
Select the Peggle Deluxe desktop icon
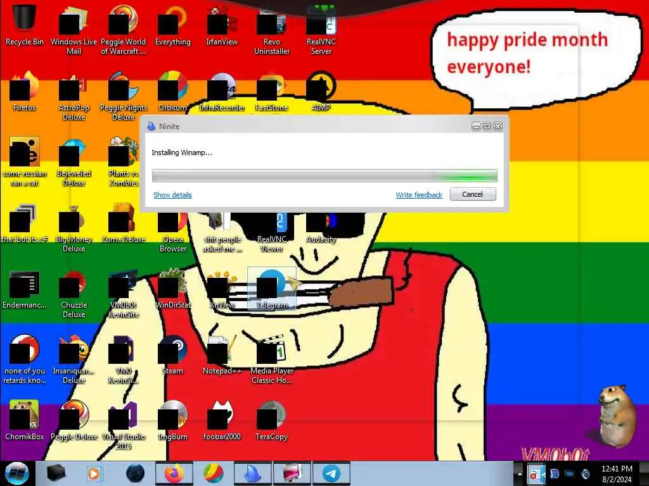[x=74, y=420]
